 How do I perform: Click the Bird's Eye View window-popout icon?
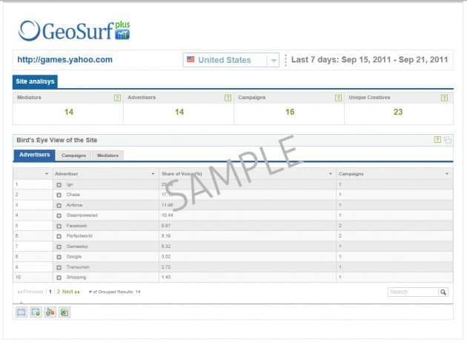pyautogui.click(x=447, y=140)
